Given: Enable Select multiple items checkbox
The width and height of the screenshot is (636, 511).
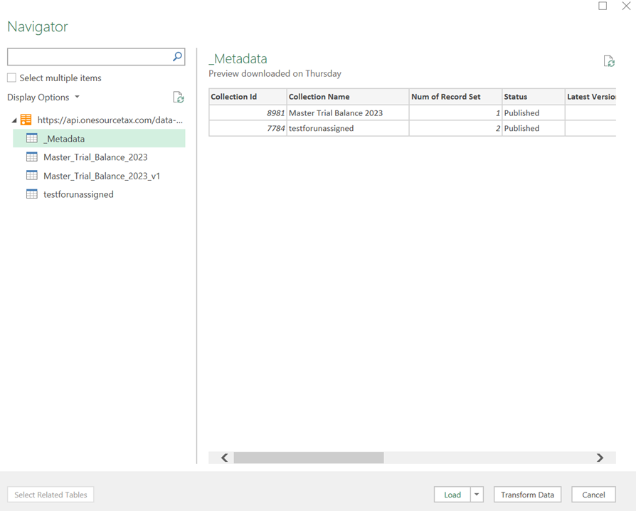Looking at the screenshot, I should (11, 78).
